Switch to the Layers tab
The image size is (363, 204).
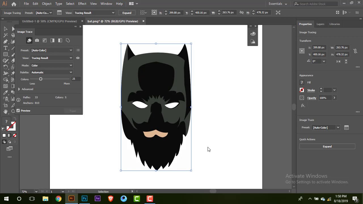320,24
